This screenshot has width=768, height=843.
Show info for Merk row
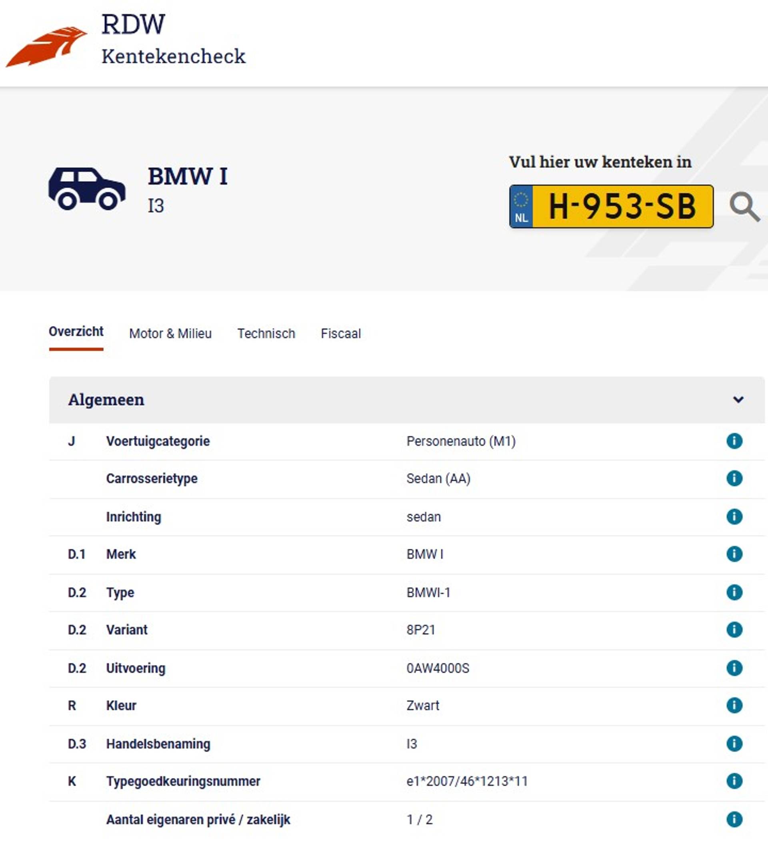coord(734,554)
